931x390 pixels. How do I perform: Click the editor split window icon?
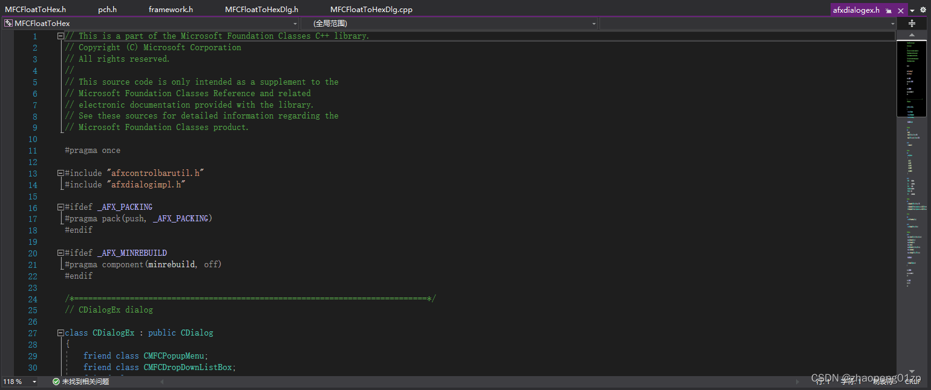coord(912,22)
